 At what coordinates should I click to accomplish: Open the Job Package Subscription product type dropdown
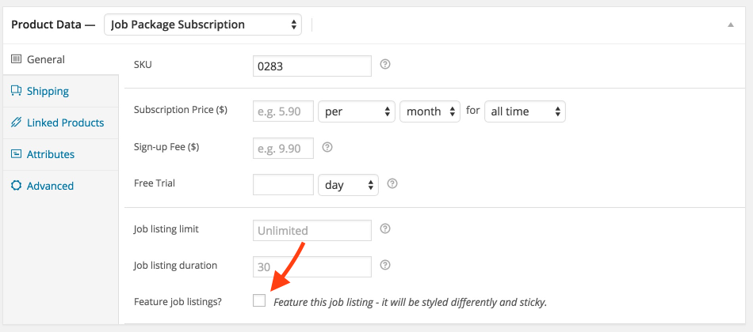coord(203,25)
